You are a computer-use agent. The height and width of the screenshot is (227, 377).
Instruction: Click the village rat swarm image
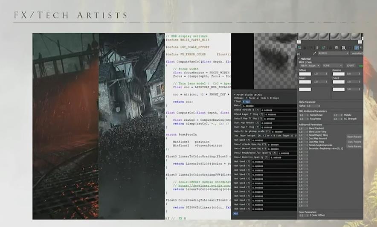tap(132, 126)
